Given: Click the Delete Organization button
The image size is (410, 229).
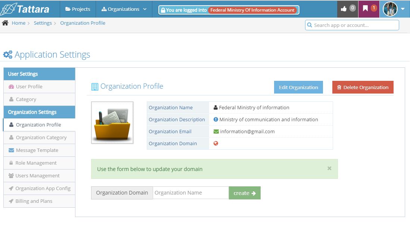Looking at the screenshot, I should 363,87.
